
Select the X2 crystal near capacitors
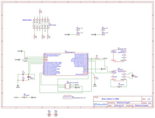(28, 77)
